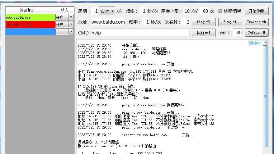Select the empty blue address row
Image resolution: width=274 pixels, height=154 pixels.
[30, 32]
